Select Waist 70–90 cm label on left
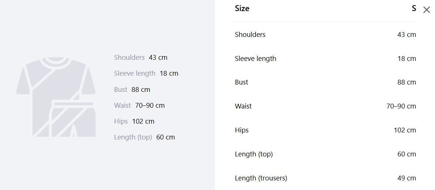Image resolution: width=435 pixels, height=190 pixels. [139, 106]
